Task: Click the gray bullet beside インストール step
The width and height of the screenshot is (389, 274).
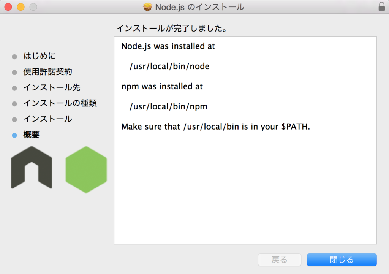Action: (x=14, y=120)
